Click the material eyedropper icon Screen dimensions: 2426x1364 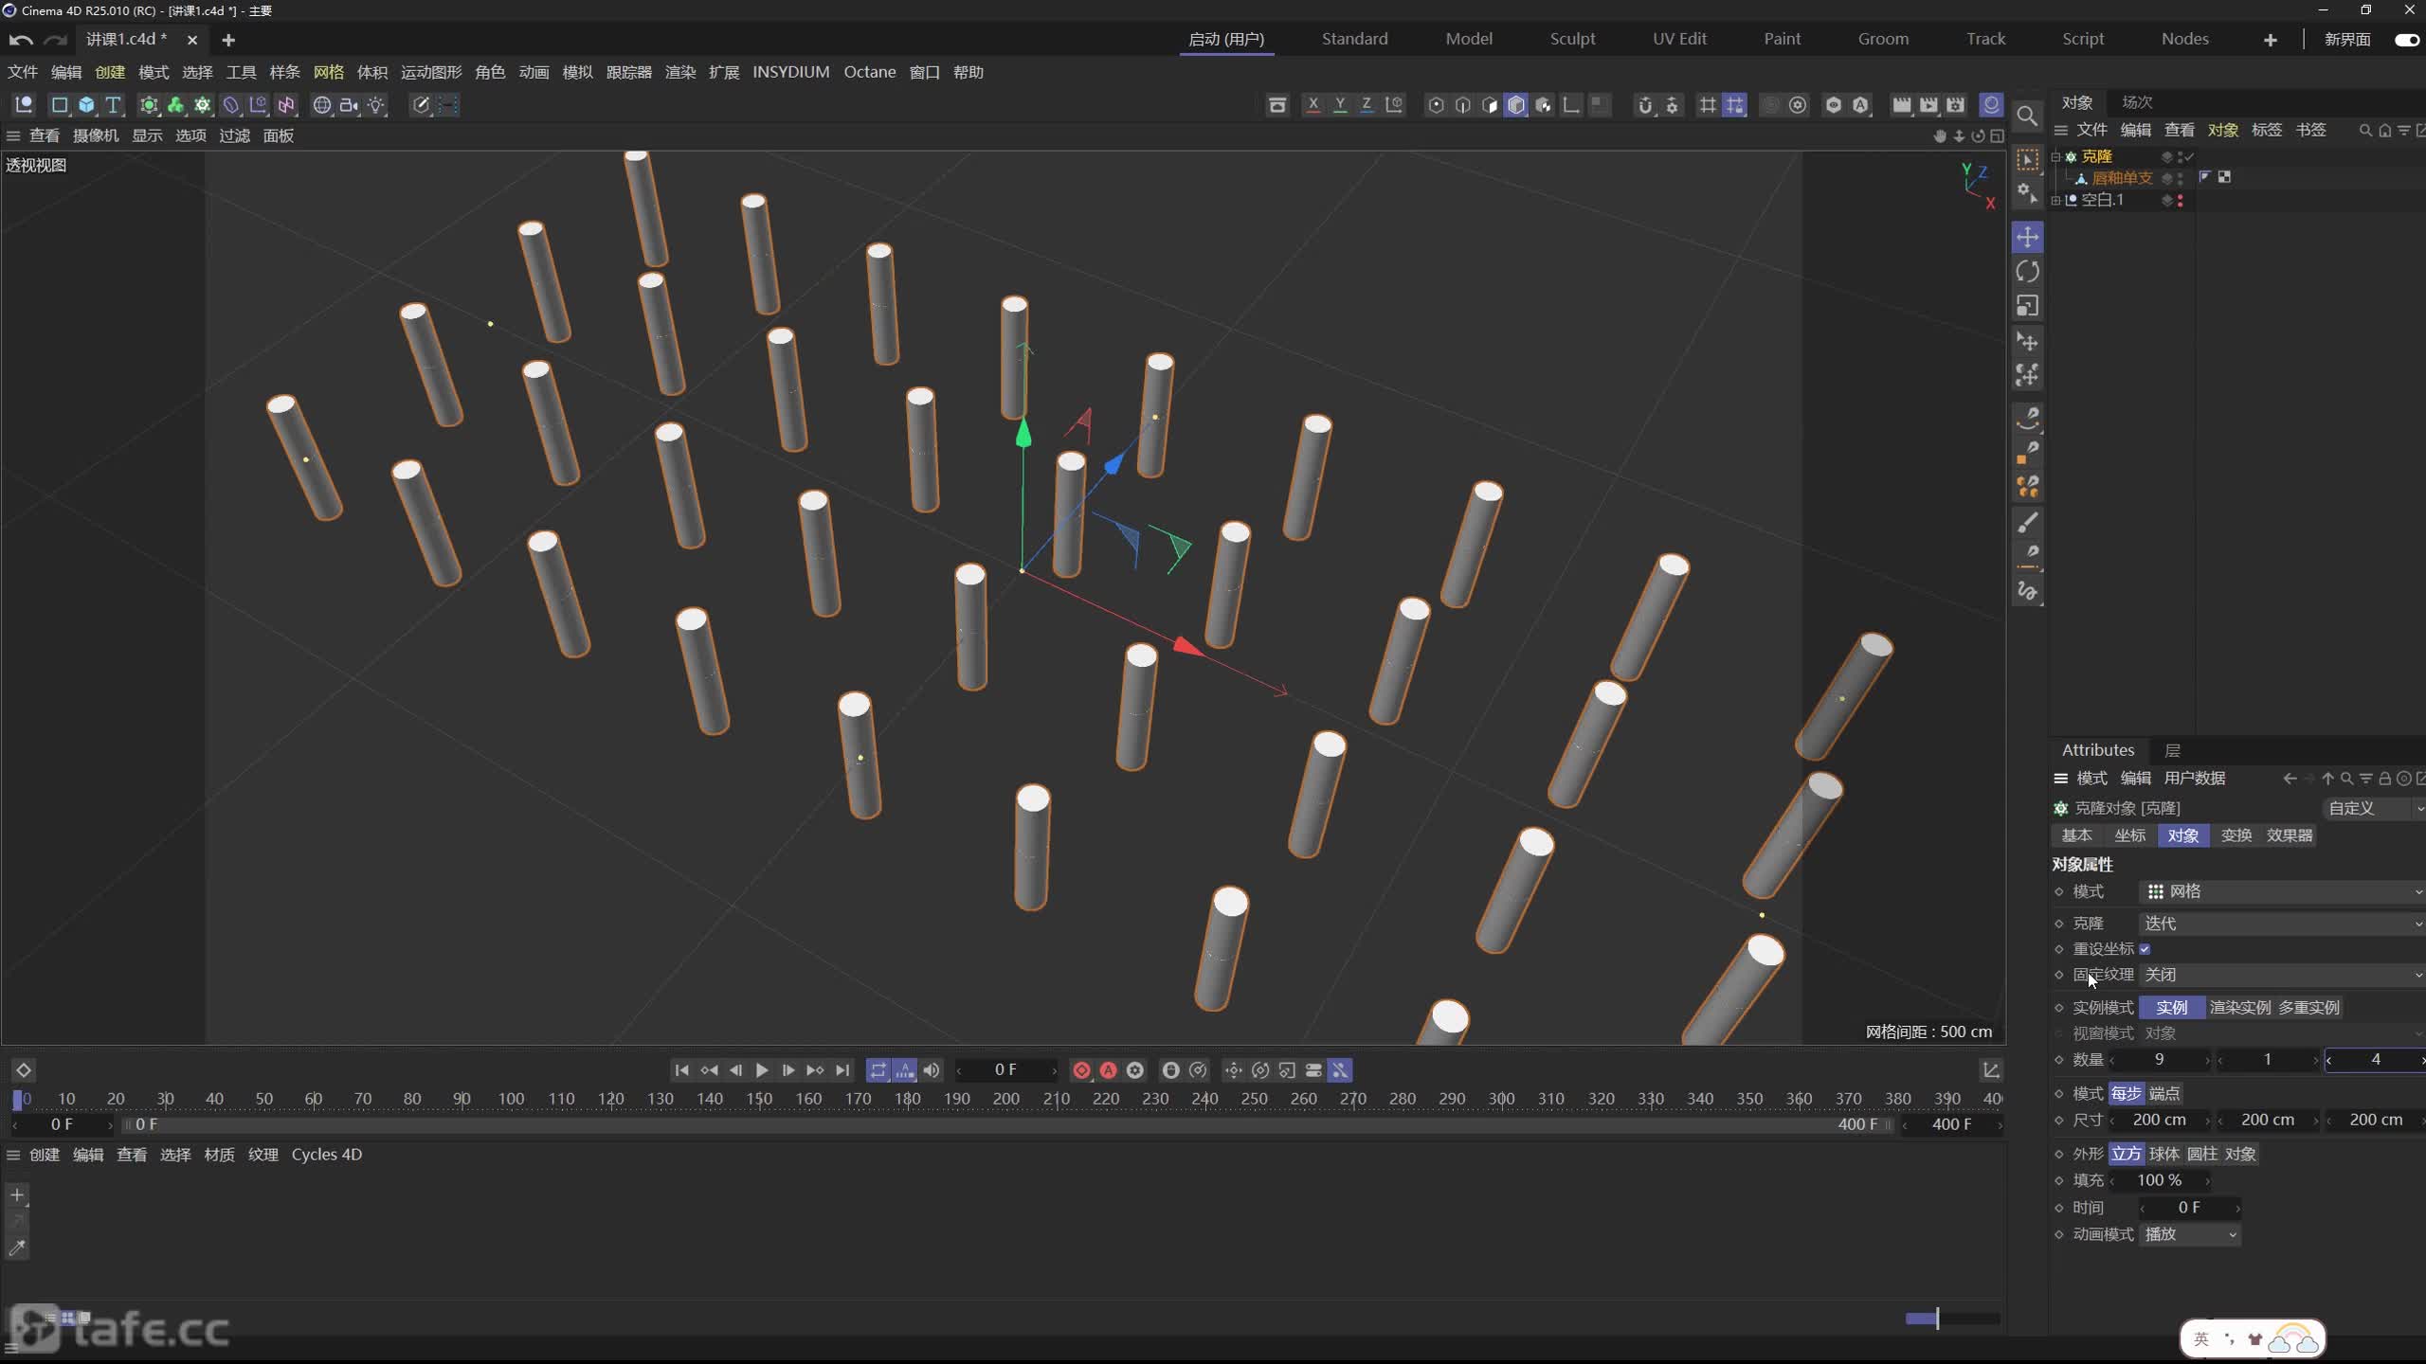[17, 1247]
